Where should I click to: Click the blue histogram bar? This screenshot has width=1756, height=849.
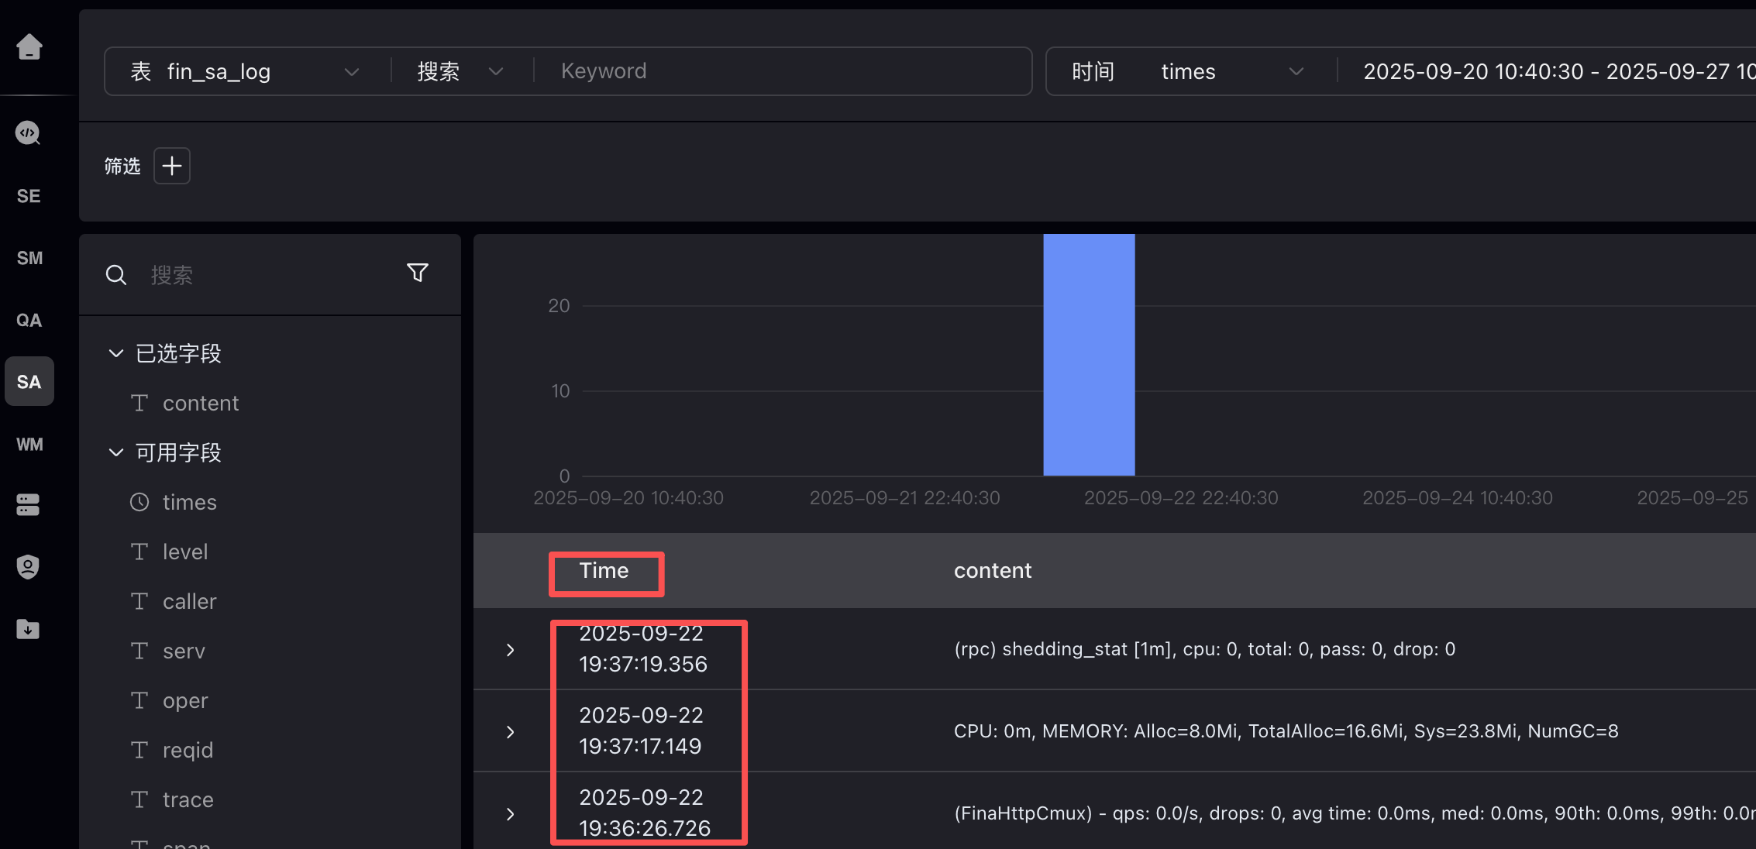[x=1089, y=356]
